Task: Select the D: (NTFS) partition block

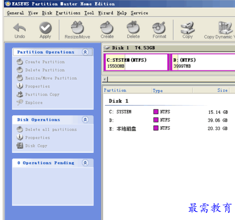Action: [x=202, y=62]
